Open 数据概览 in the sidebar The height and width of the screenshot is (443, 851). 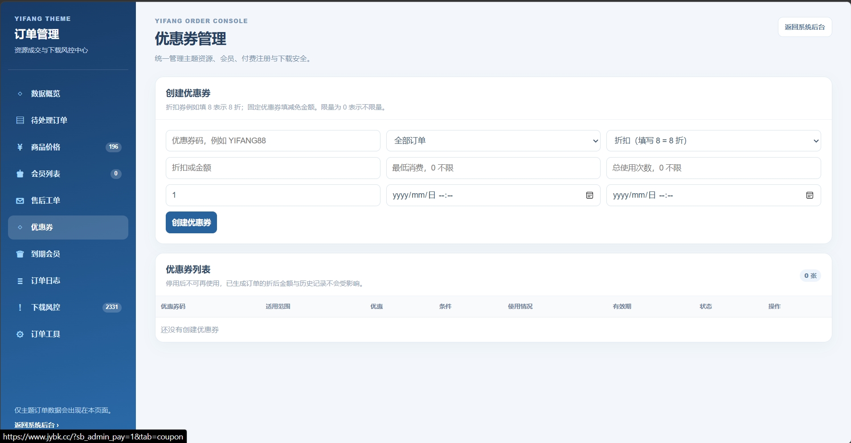[68, 93]
